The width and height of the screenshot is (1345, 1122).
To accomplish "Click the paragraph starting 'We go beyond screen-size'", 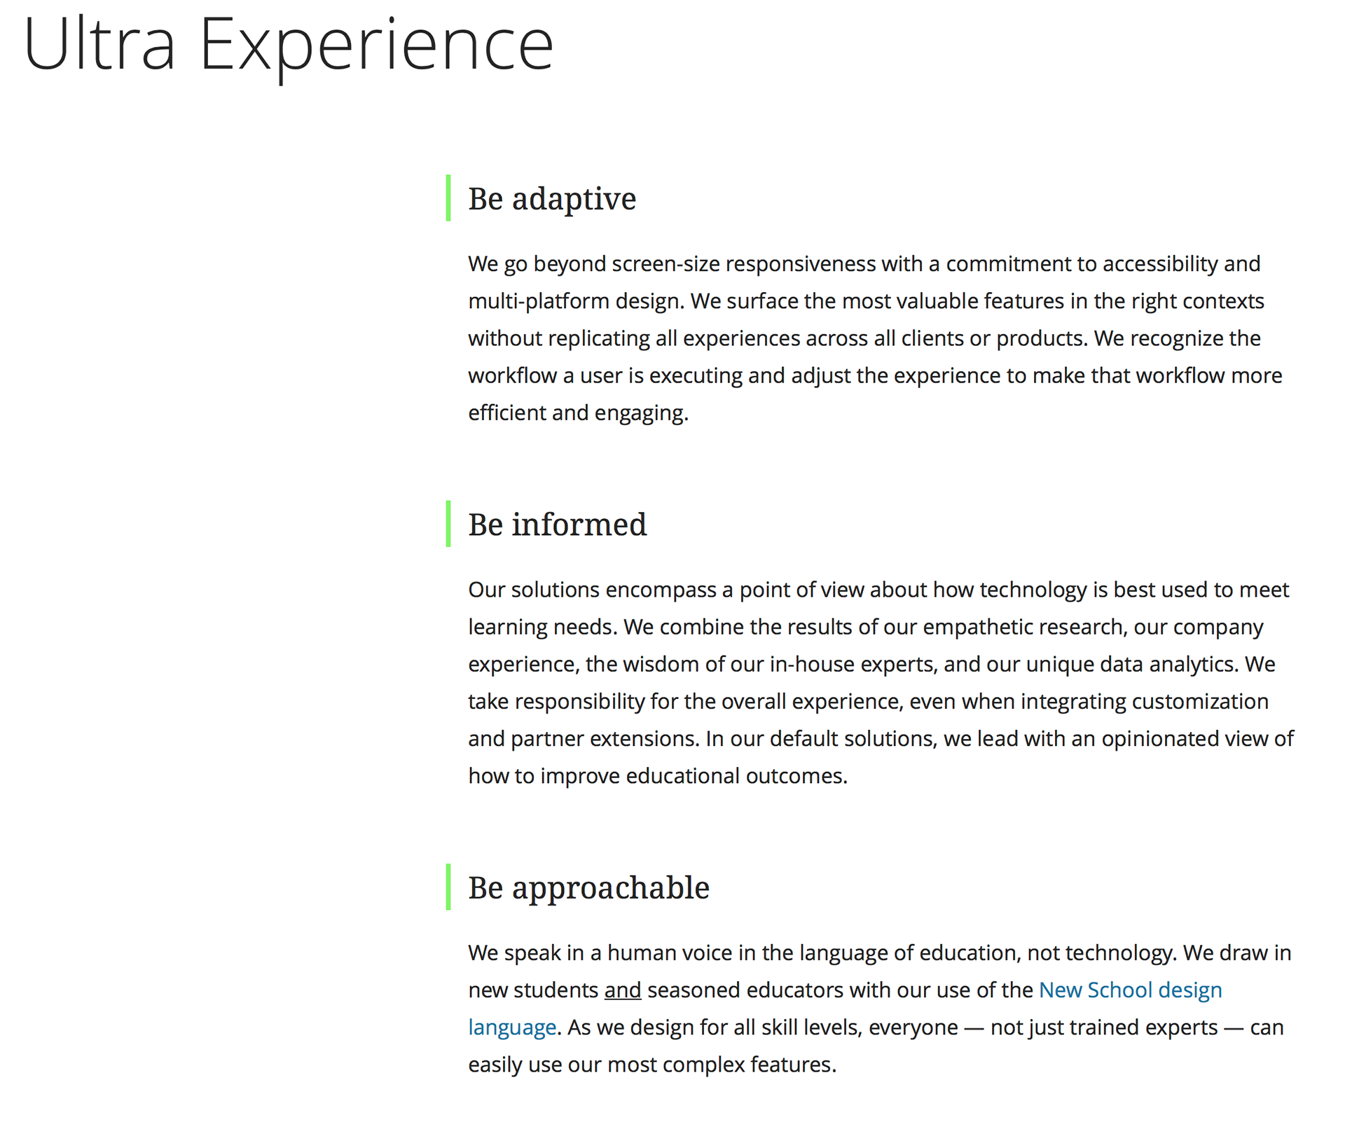I will point(876,338).
